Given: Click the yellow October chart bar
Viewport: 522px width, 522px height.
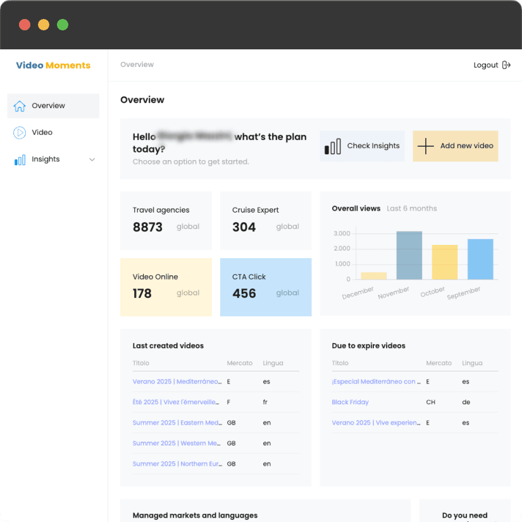Looking at the screenshot, I should click(x=444, y=262).
